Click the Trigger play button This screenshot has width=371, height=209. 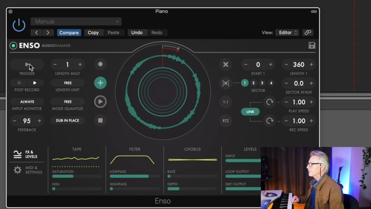[27, 64]
